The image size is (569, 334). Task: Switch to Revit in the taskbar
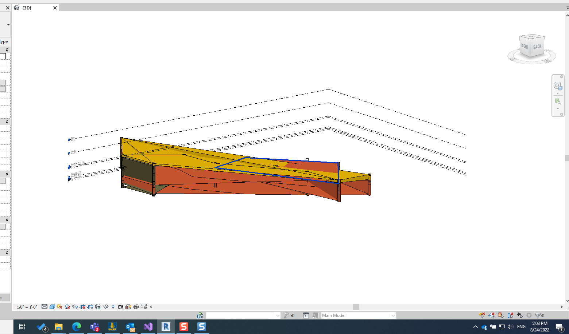point(166,327)
